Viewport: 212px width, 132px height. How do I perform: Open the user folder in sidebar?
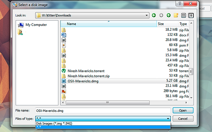pyautogui.click(x=20, y=32)
